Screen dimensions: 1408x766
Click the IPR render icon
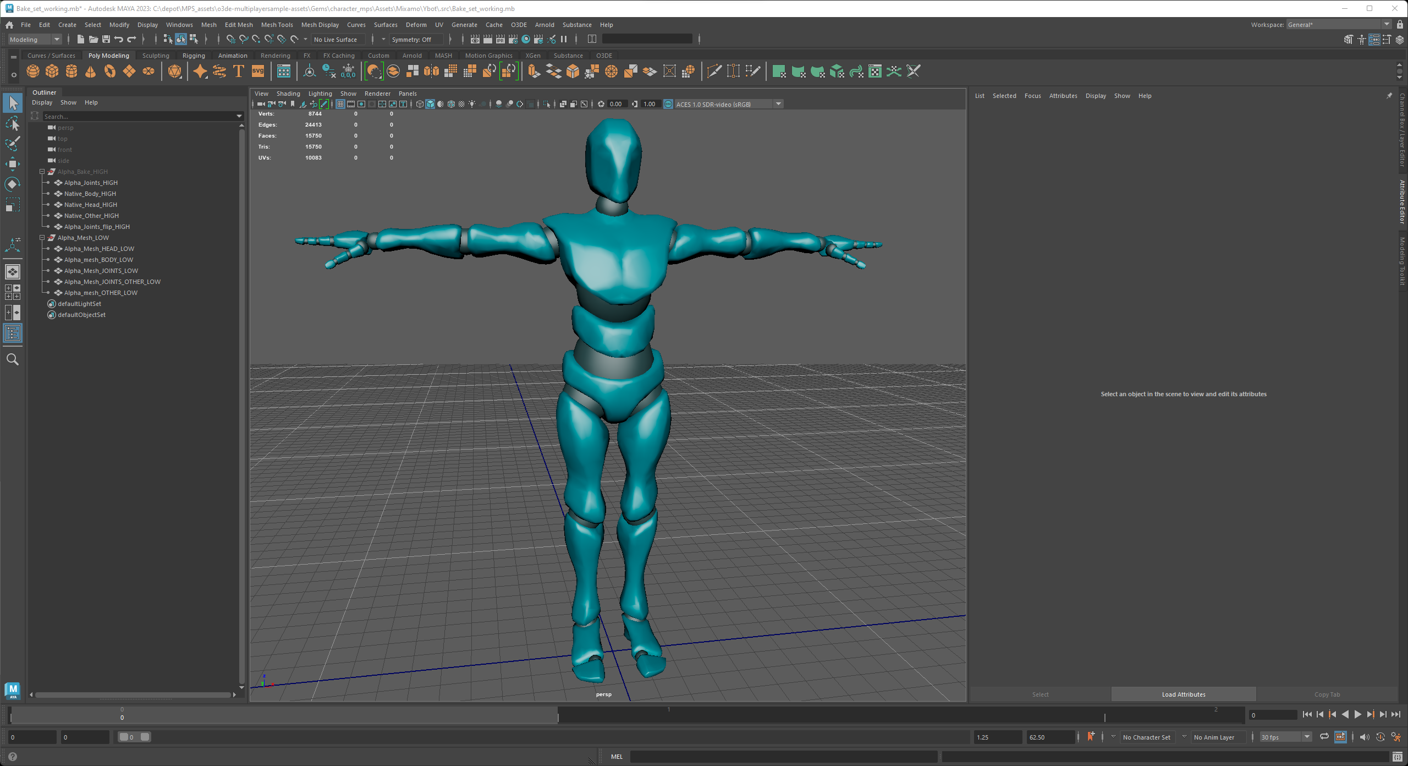501,39
